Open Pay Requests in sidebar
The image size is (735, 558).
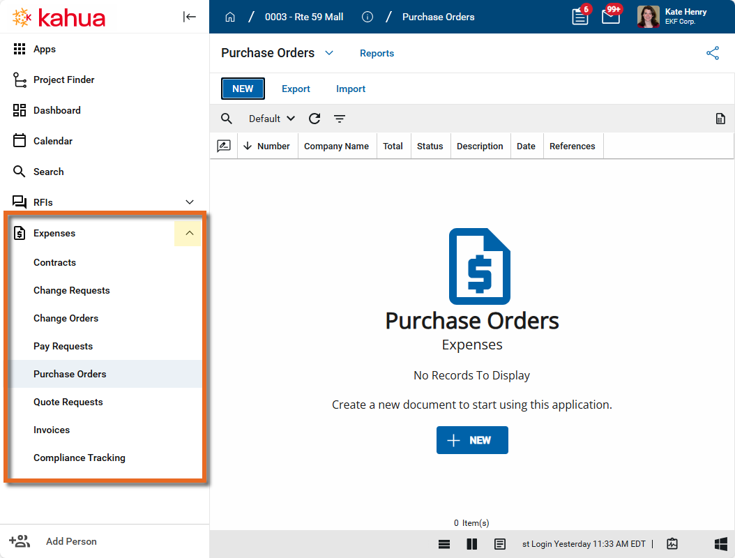coord(63,346)
